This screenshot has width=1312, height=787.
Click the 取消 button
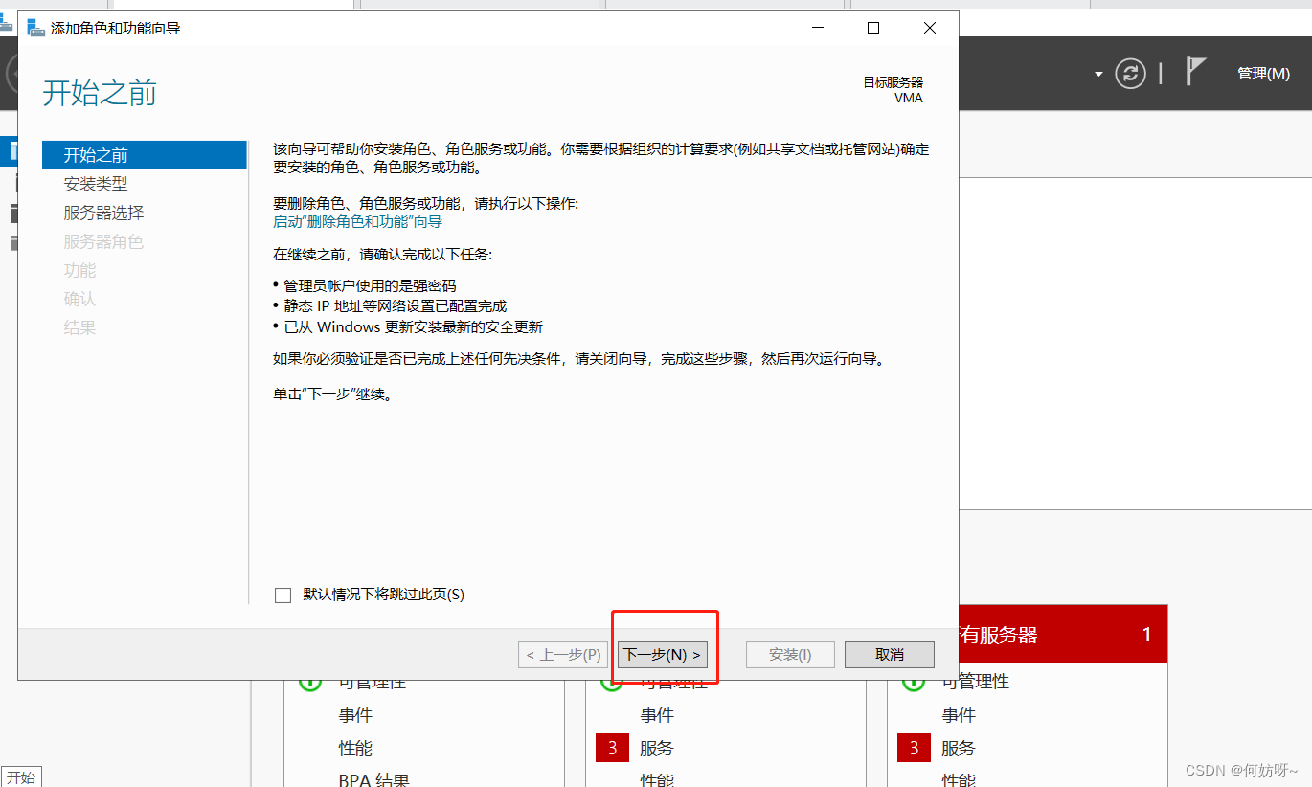click(889, 655)
